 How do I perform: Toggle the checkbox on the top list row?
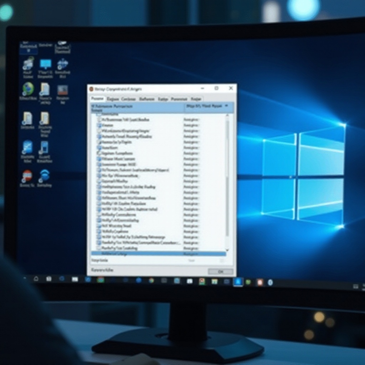(x=99, y=120)
